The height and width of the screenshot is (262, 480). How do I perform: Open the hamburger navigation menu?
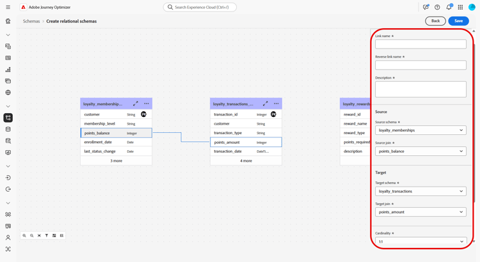click(8, 7)
